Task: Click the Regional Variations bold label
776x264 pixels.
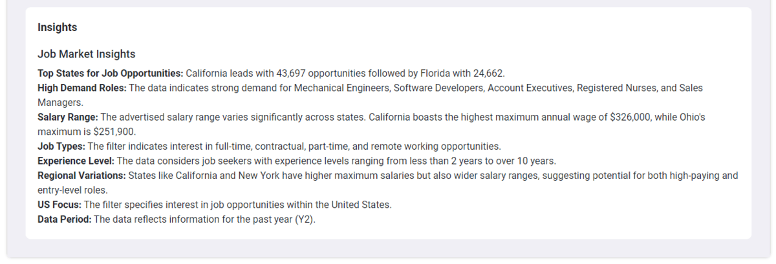Action: pos(82,176)
